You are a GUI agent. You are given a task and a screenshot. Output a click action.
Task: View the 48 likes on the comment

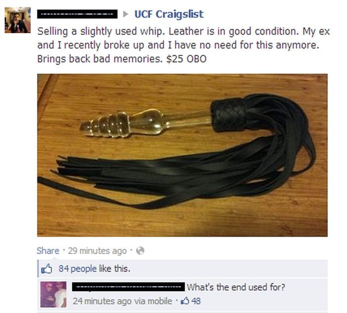pos(196,301)
